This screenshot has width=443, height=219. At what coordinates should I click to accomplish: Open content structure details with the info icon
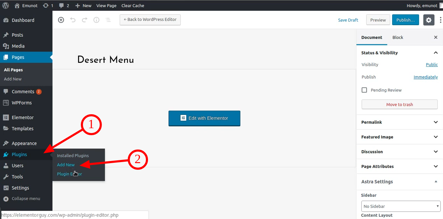click(x=96, y=20)
